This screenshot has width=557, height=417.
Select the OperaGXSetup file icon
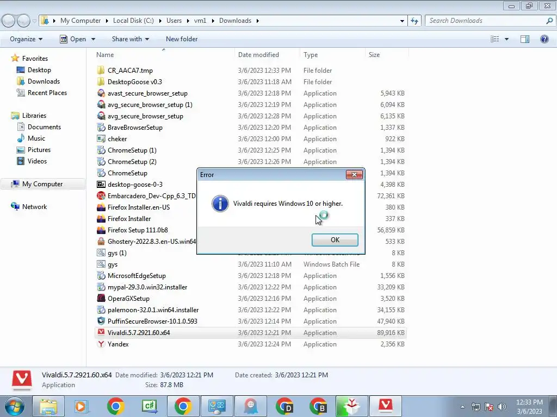click(101, 298)
